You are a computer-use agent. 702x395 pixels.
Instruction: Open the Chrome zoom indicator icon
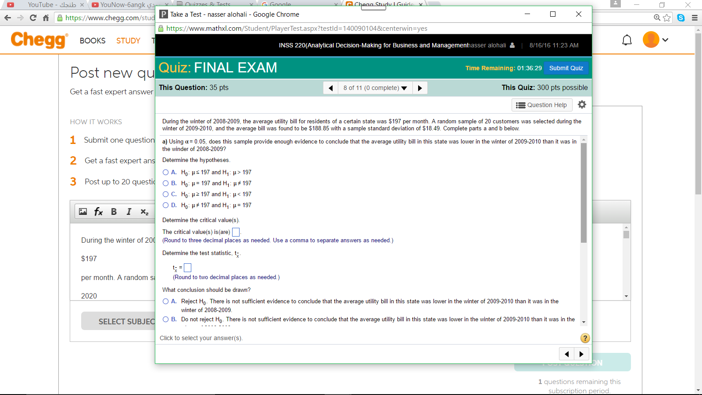click(x=657, y=18)
